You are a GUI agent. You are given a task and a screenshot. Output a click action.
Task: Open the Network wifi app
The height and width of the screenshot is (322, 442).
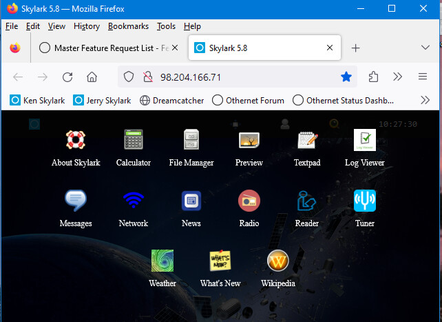134,209
